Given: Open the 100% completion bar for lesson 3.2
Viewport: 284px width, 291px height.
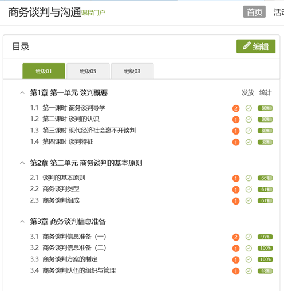Looking at the screenshot, I should click(x=265, y=248).
